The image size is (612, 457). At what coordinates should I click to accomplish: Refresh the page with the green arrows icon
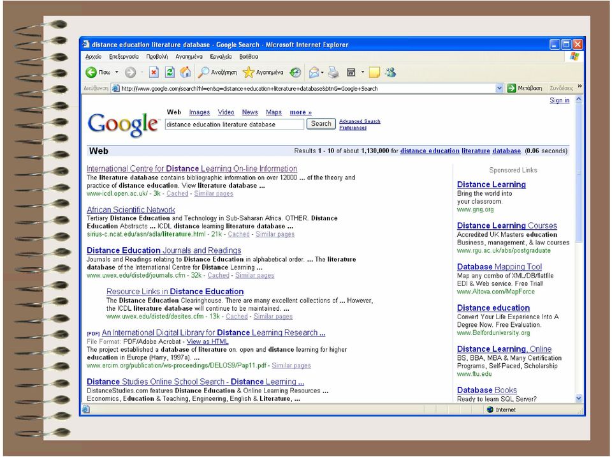[170, 72]
